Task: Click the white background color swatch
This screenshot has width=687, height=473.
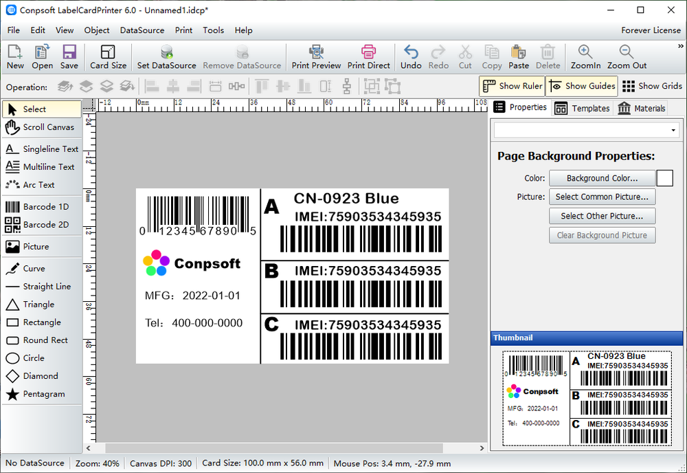Action: click(665, 178)
